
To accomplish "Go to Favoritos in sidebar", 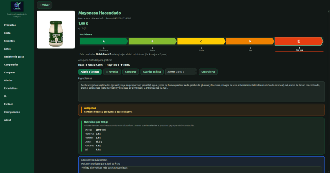I will click(9, 41).
